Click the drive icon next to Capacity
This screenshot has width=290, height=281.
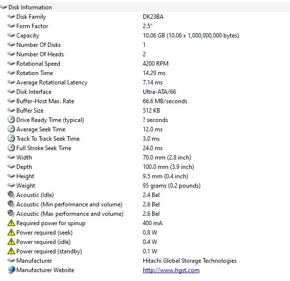click(11, 35)
